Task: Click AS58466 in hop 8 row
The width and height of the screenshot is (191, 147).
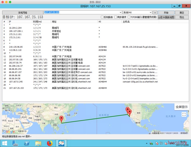Action: tap(103, 47)
